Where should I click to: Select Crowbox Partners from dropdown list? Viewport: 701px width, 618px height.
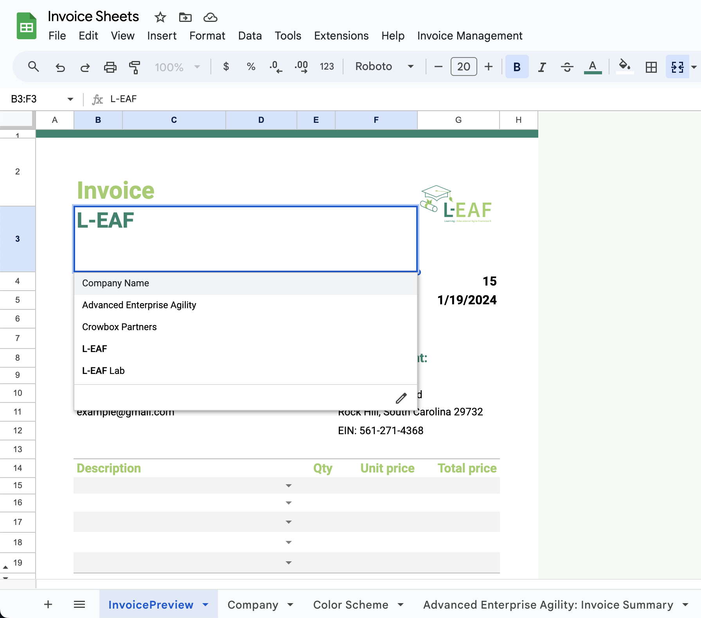point(246,327)
